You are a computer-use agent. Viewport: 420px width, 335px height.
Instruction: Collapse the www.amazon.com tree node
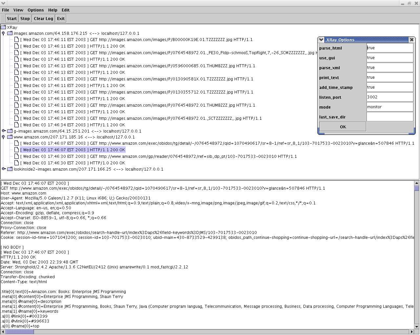coord(4,137)
